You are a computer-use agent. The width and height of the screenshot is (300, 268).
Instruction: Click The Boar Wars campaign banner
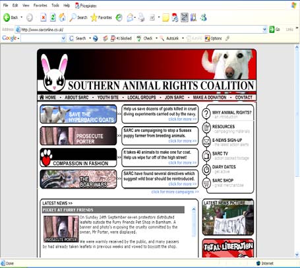pos(78,179)
